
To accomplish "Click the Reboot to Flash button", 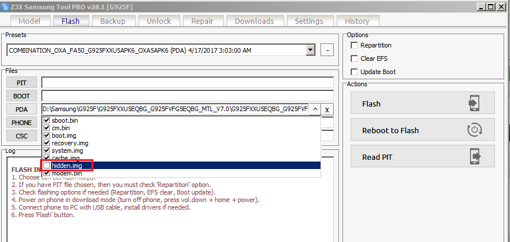I will pos(422,129).
